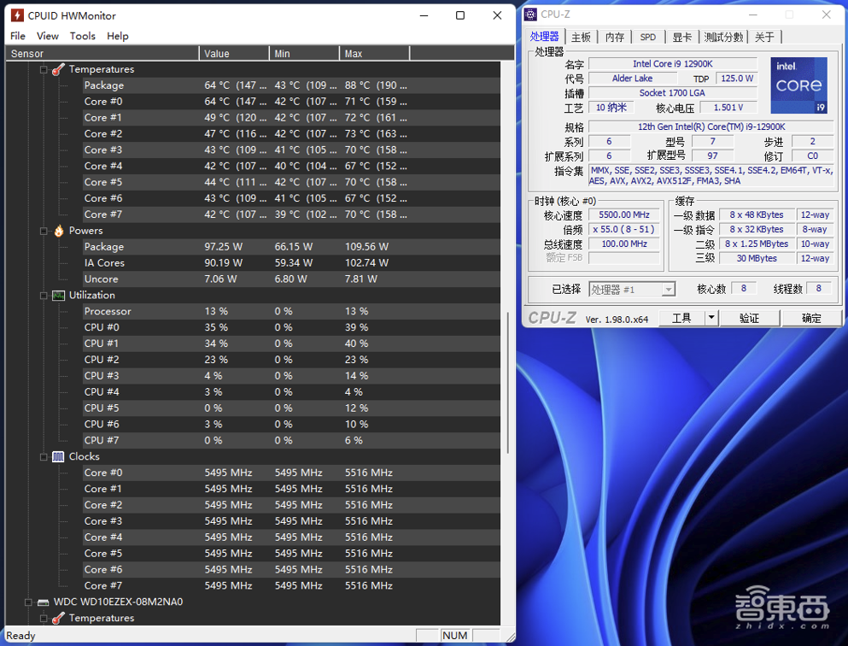Click the thermometer Temperatures icon under CPU
The height and width of the screenshot is (646, 848).
coord(58,69)
